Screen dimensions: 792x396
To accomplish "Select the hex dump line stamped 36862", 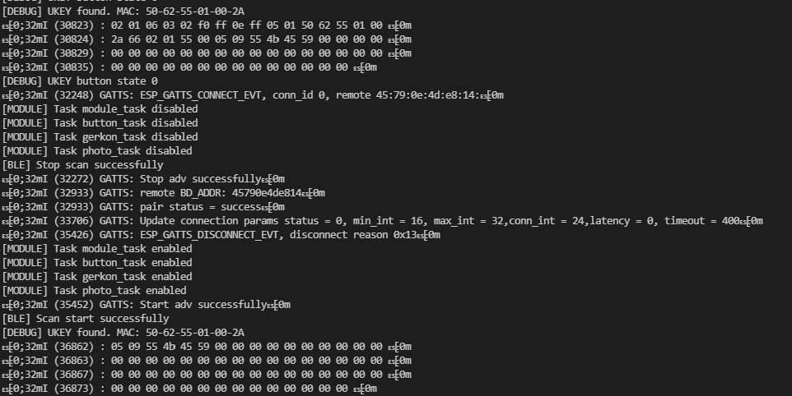I will point(206,347).
